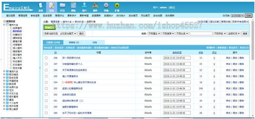Open the 主访问端 access-point dropdown
Viewport: 255px width, 119px height.
click(237, 16)
